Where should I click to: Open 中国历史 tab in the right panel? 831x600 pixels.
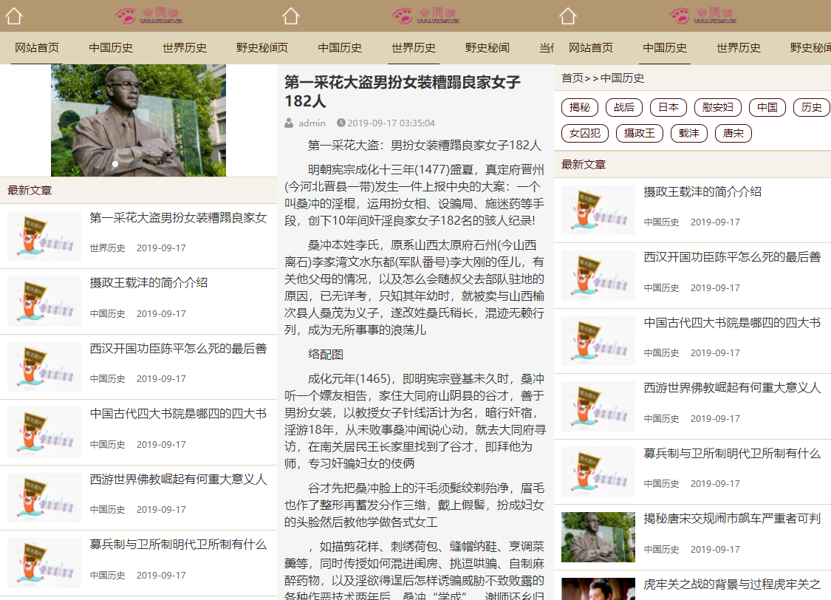(665, 48)
